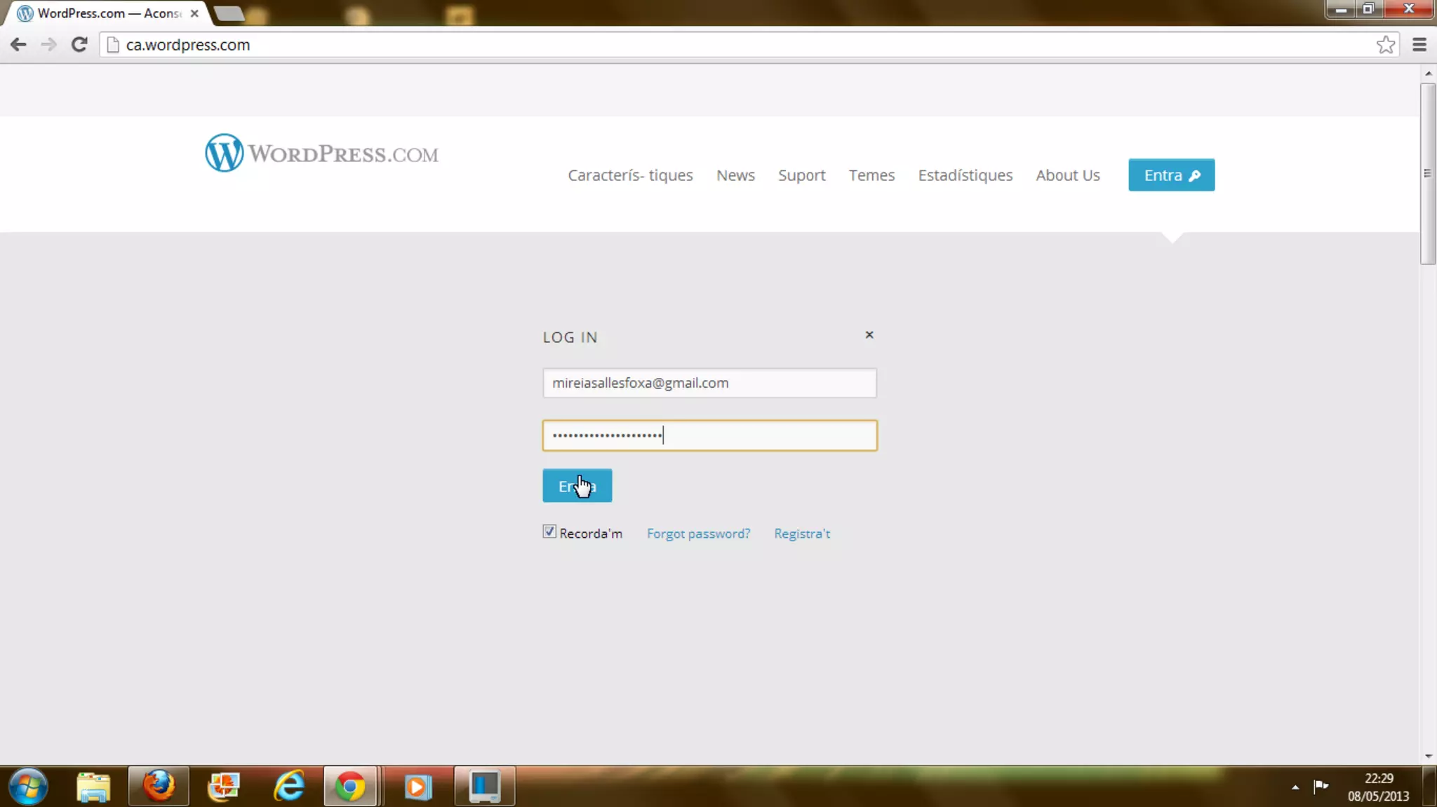Bookmark this page with the star icon
This screenshot has height=807, width=1437.
coord(1385,45)
